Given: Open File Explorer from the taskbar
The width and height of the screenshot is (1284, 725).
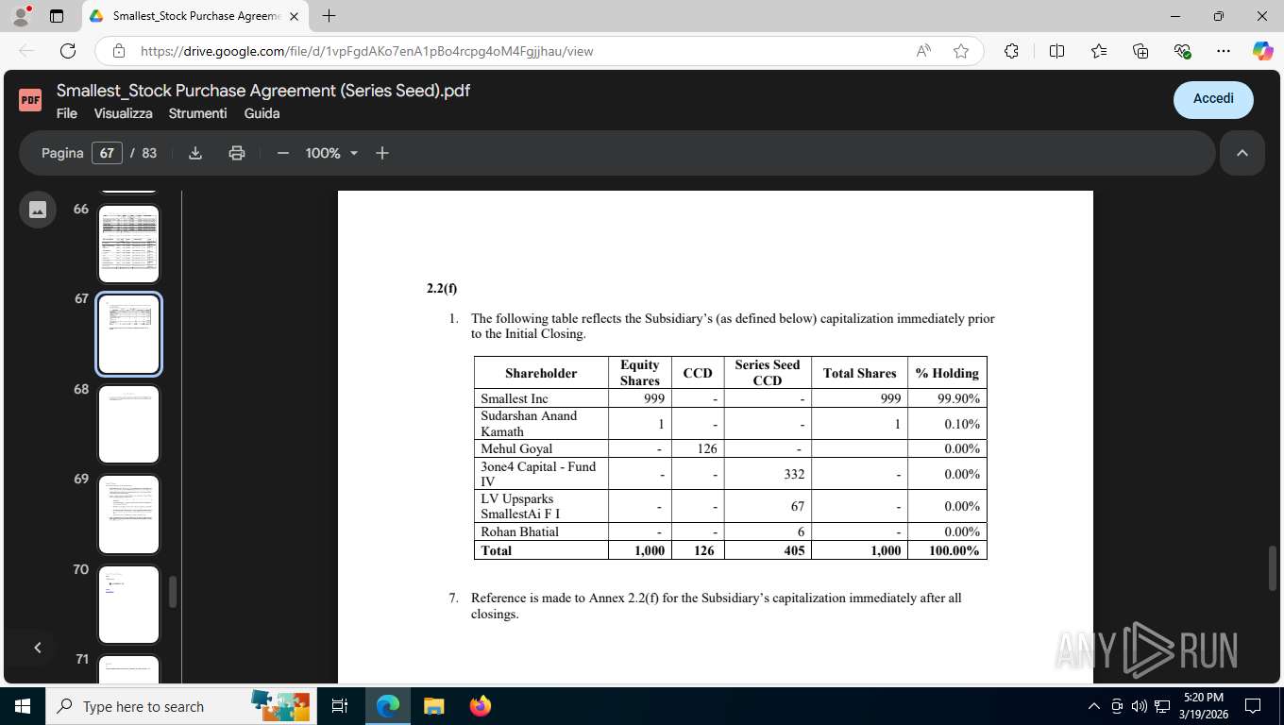Looking at the screenshot, I should [x=433, y=706].
